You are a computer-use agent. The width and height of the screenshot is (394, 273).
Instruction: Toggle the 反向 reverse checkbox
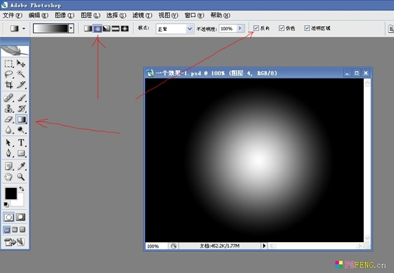[x=256, y=28]
